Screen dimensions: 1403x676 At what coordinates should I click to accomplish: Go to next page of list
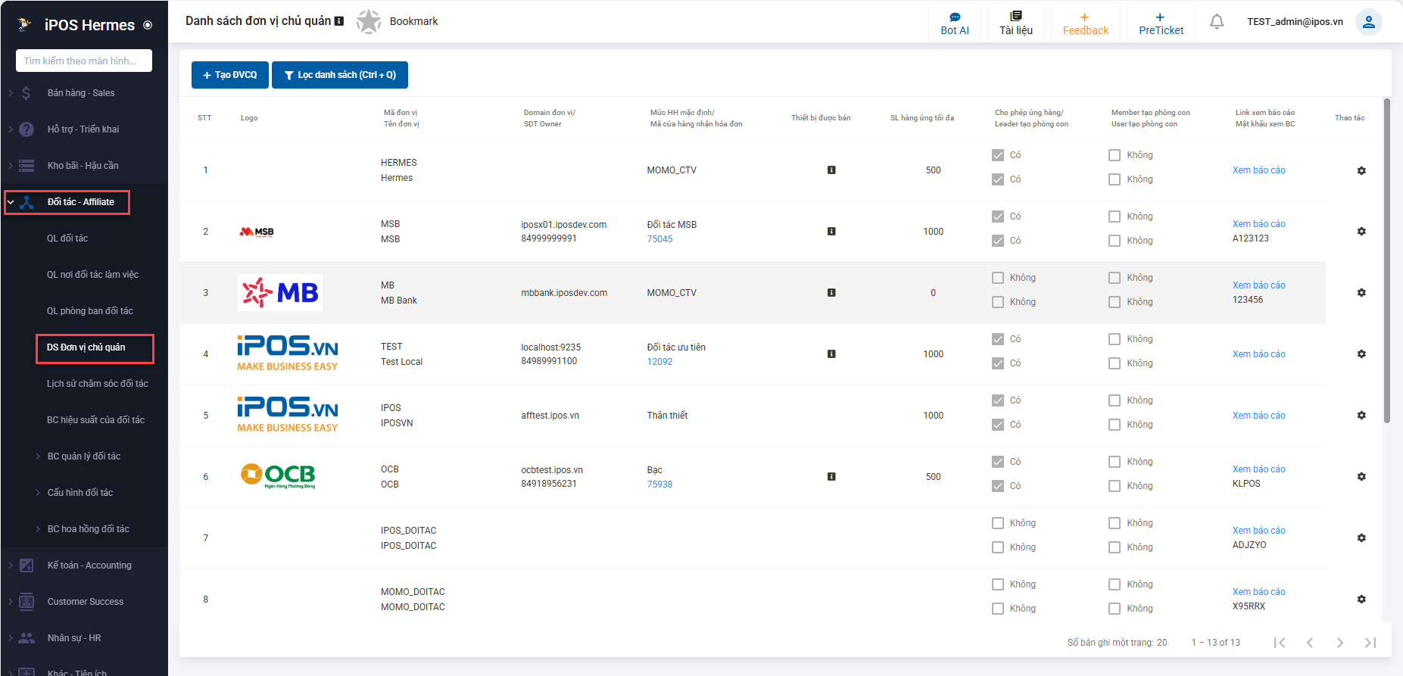(1339, 642)
